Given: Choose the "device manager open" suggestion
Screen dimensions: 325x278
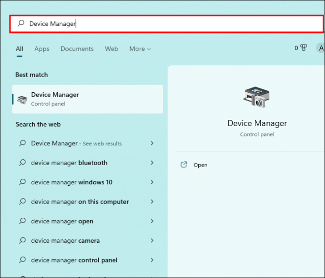Looking at the screenshot, I should [x=62, y=222].
